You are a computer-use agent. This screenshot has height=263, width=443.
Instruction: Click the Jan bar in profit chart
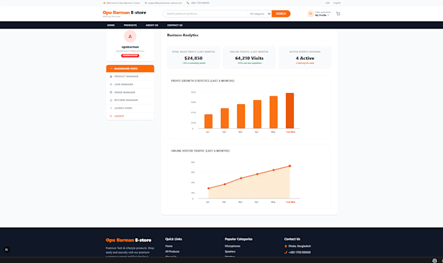coord(208,121)
